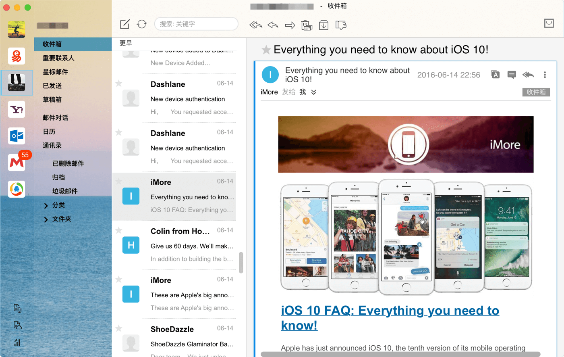The height and width of the screenshot is (357, 564).
Task: Click the 搜索 keyword search field
Action: pos(196,24)
